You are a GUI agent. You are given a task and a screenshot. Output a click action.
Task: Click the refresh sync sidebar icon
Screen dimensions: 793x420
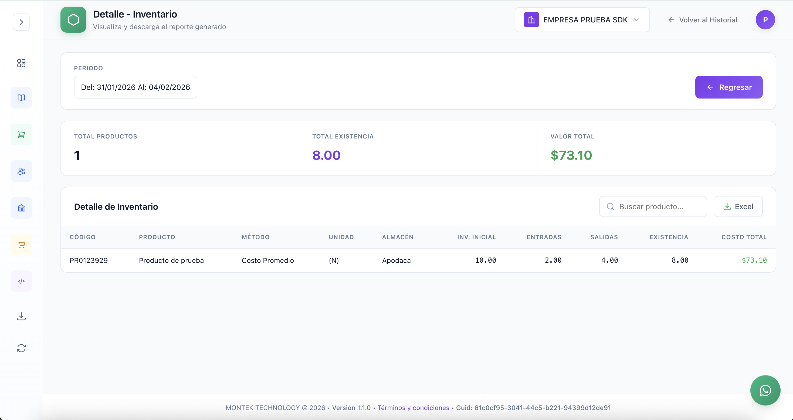click(x=21, y=348)
